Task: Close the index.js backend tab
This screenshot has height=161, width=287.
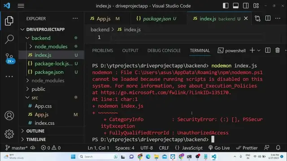Action: [246, 18]
